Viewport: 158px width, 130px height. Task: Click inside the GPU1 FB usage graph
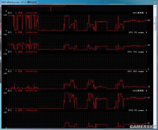pyautogui.click(x=77, y=42)
